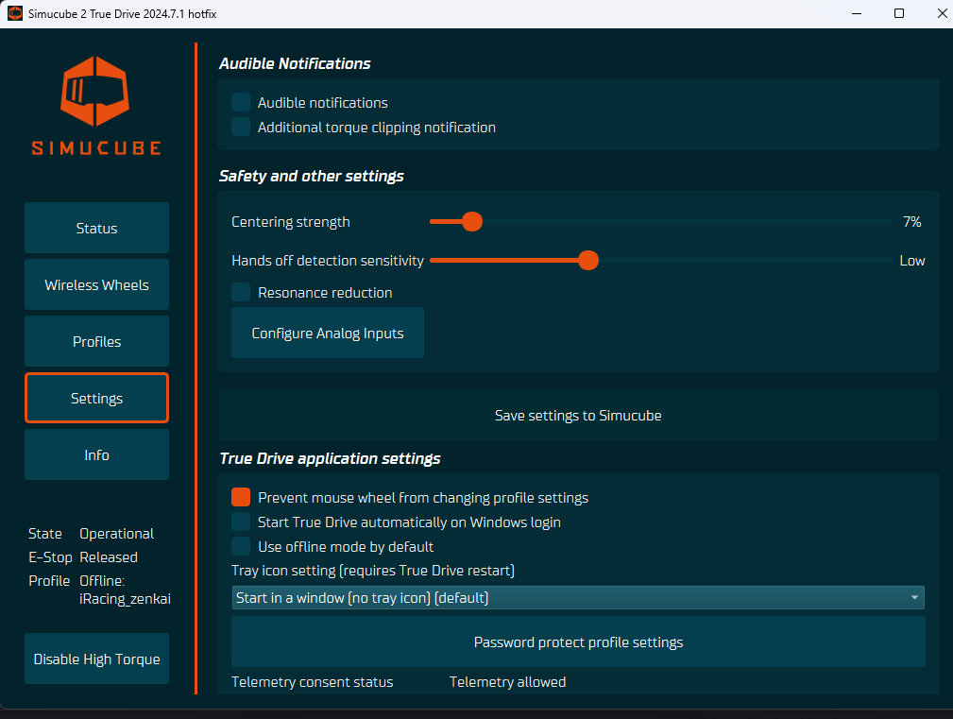Screen dimensions: 953x719
Task: Click Hands off detection sensitivity slider handle
Action: (x=588, y=260)
